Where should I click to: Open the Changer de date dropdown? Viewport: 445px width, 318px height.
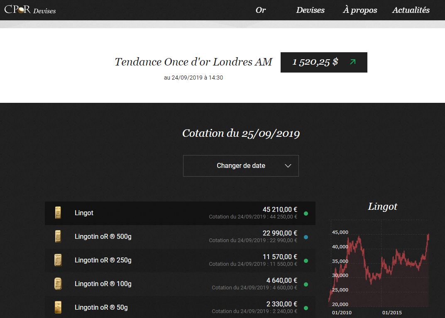click(x=241, y=166)
